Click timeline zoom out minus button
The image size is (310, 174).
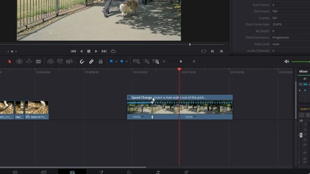tap(164, 61)
